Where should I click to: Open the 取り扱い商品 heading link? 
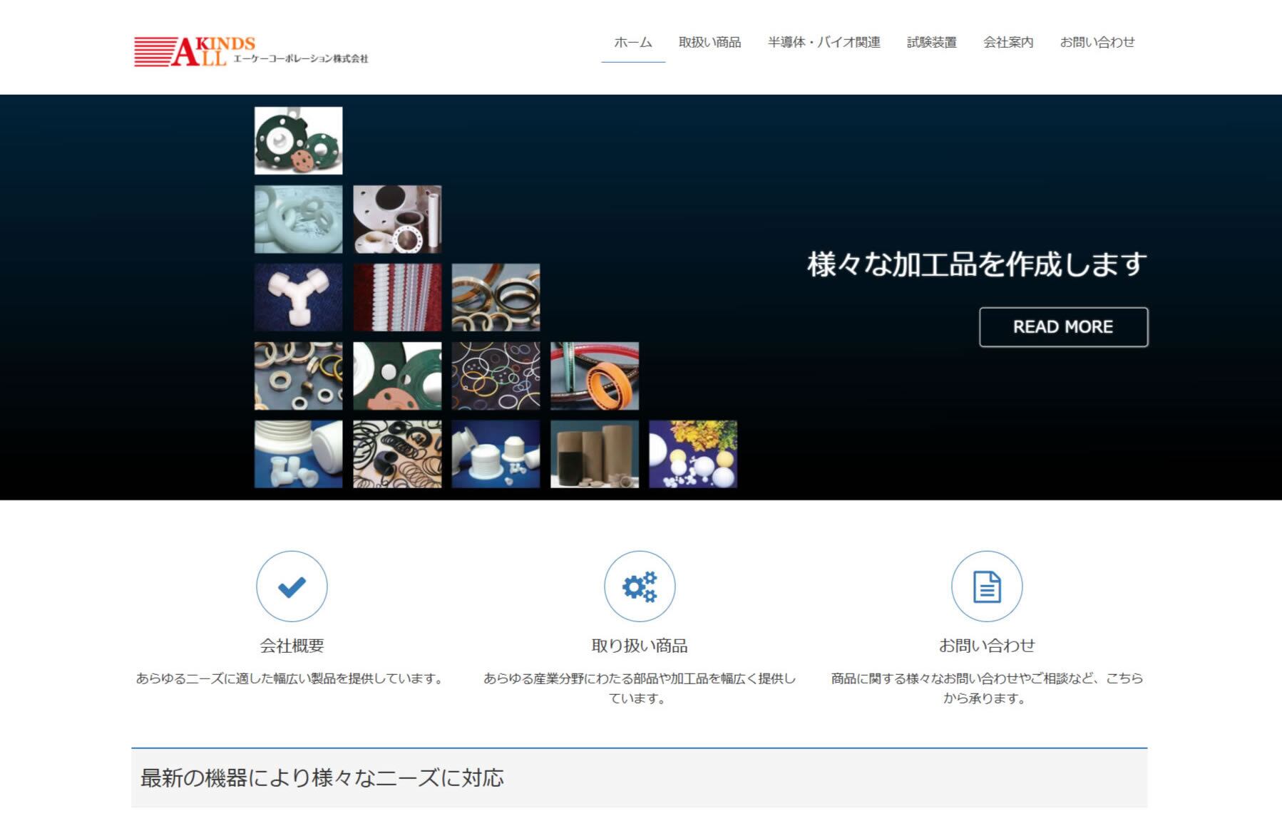pos(639,646)
